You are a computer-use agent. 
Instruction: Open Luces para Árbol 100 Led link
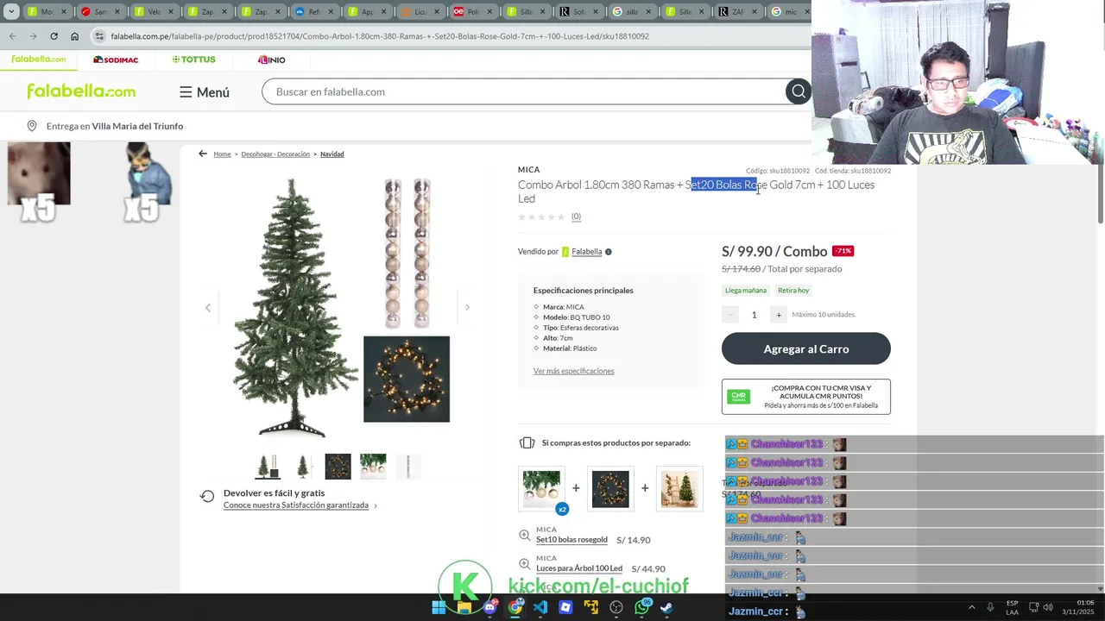pos(579,568)
